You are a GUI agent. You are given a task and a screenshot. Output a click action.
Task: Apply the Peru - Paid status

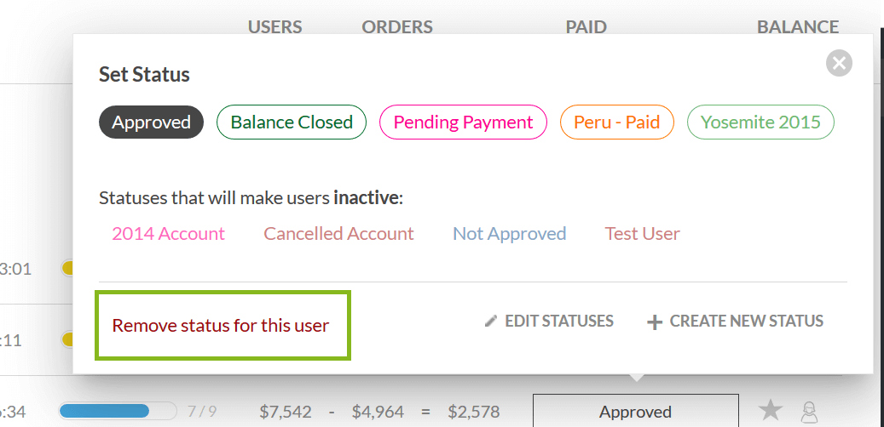(616, 122)
